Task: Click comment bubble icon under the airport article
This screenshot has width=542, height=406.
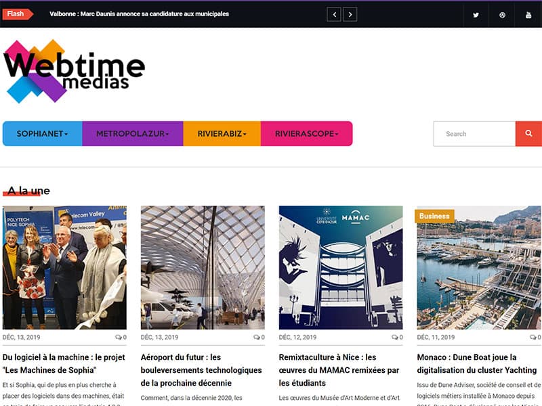Action: click(257, 337)
